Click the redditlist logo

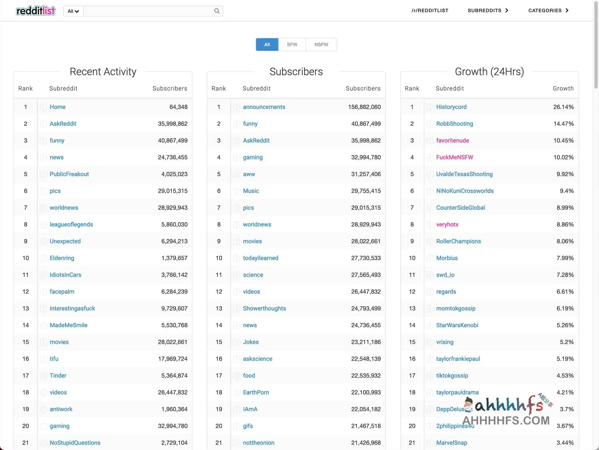pos(36,11)
